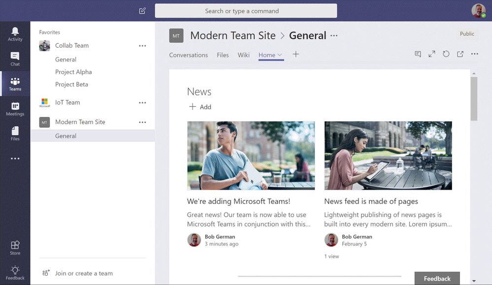Click the vertical scrollbar thumb
The height and width of the screenshot is (285, 492).
474,98
